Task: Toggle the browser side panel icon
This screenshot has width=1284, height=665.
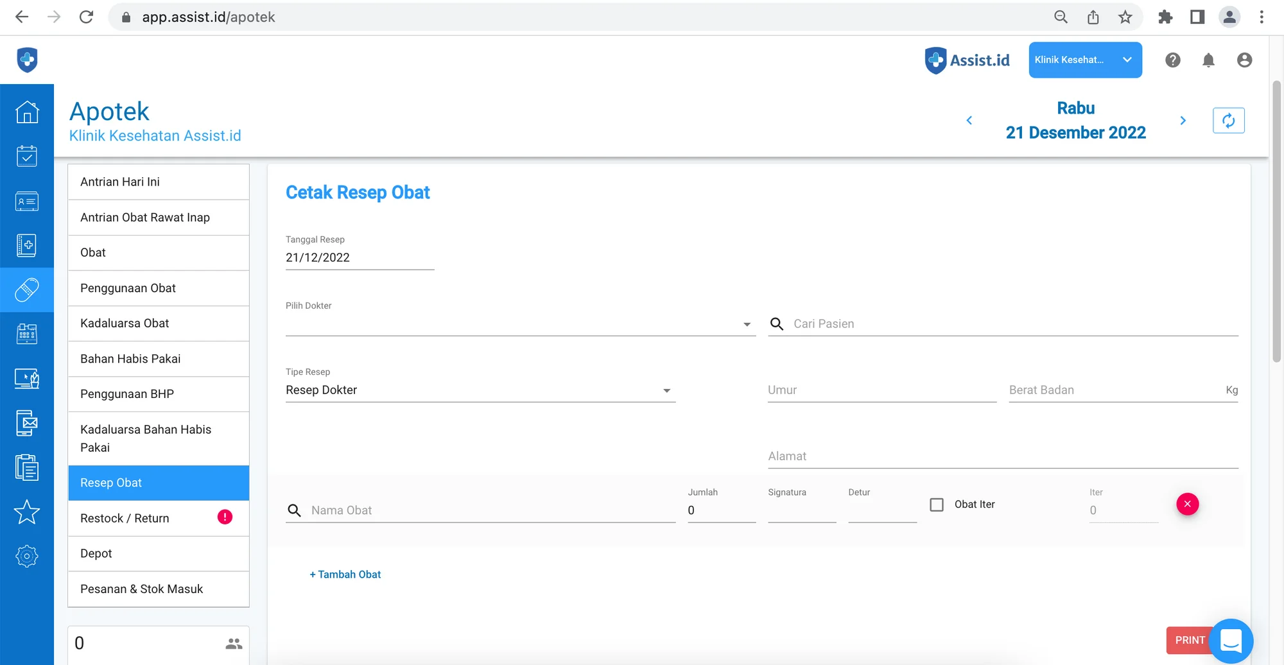Action: coord(1197,17)
